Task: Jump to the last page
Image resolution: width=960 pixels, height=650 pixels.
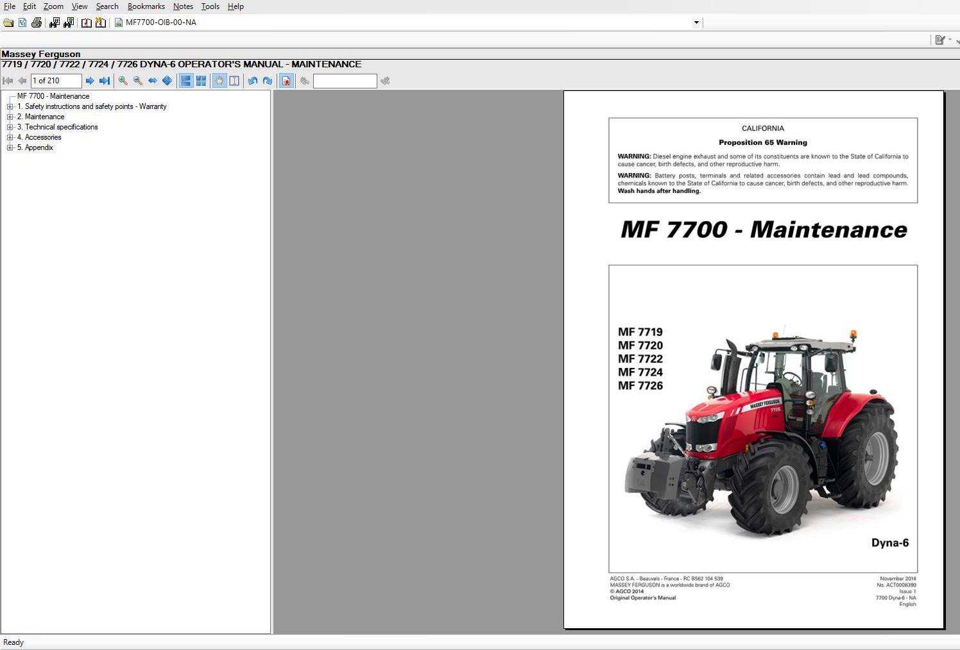Action: click(x=105, y=81)
